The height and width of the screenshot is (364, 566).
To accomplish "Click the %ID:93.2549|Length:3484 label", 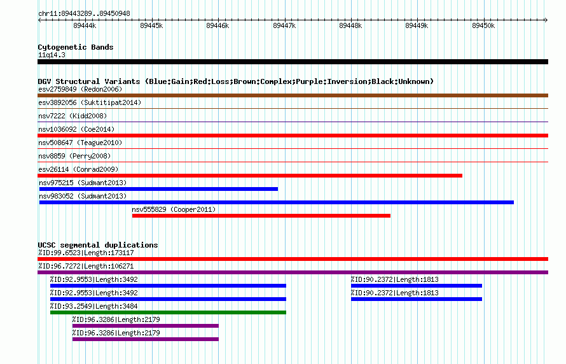I will [94, 306].
